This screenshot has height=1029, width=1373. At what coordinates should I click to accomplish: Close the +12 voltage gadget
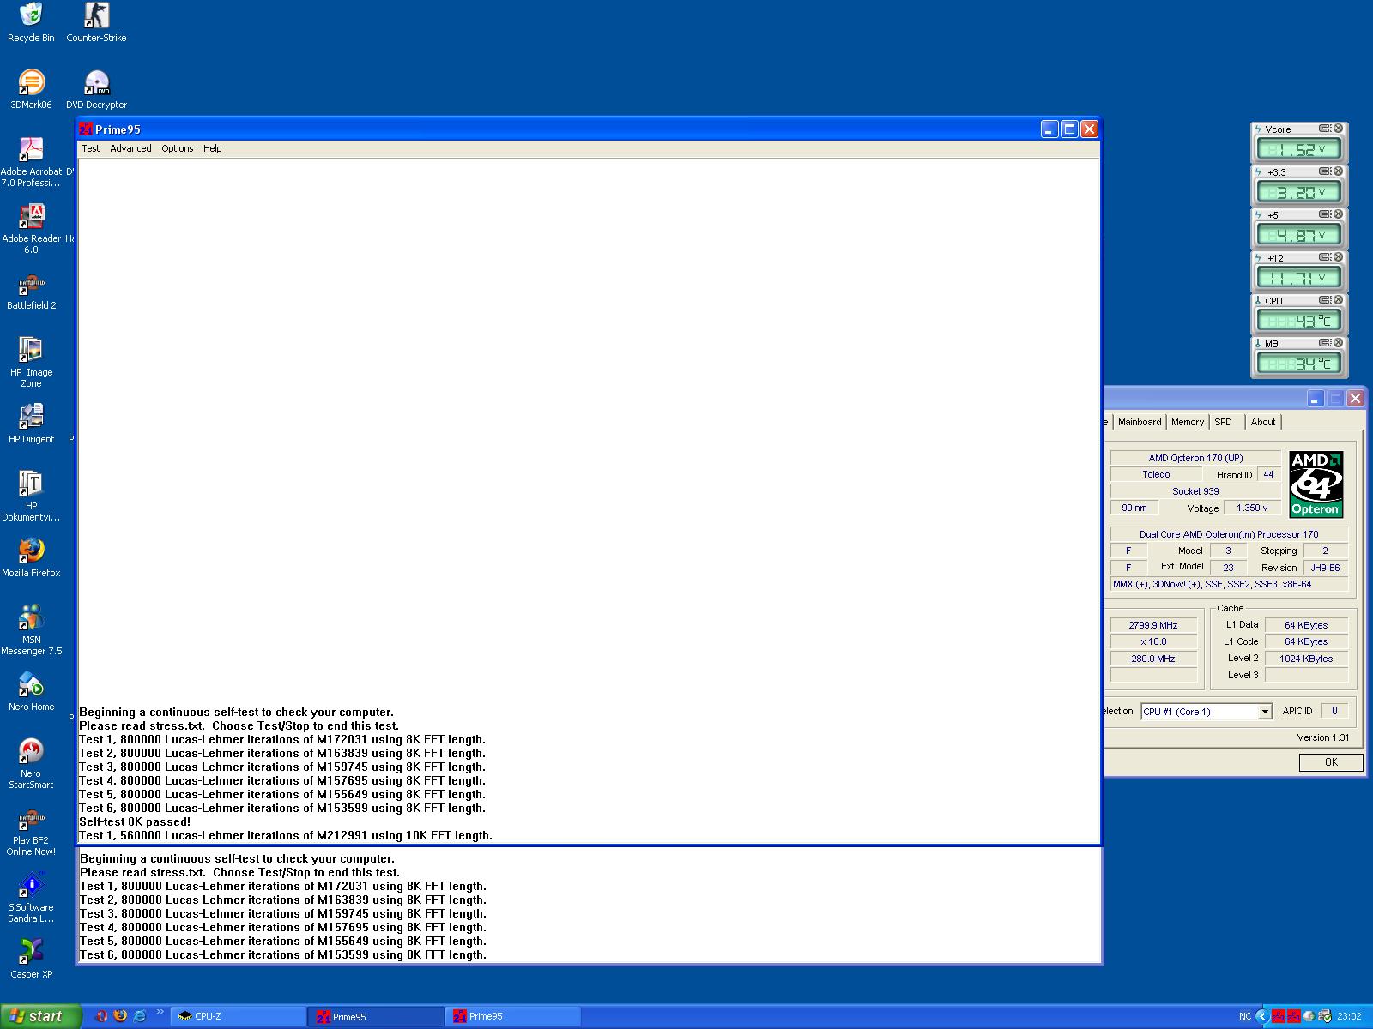point(1338,257)
